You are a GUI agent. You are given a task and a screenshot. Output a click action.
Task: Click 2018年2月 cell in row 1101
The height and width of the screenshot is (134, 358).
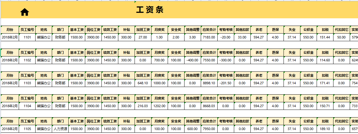[x=10, y=37]
